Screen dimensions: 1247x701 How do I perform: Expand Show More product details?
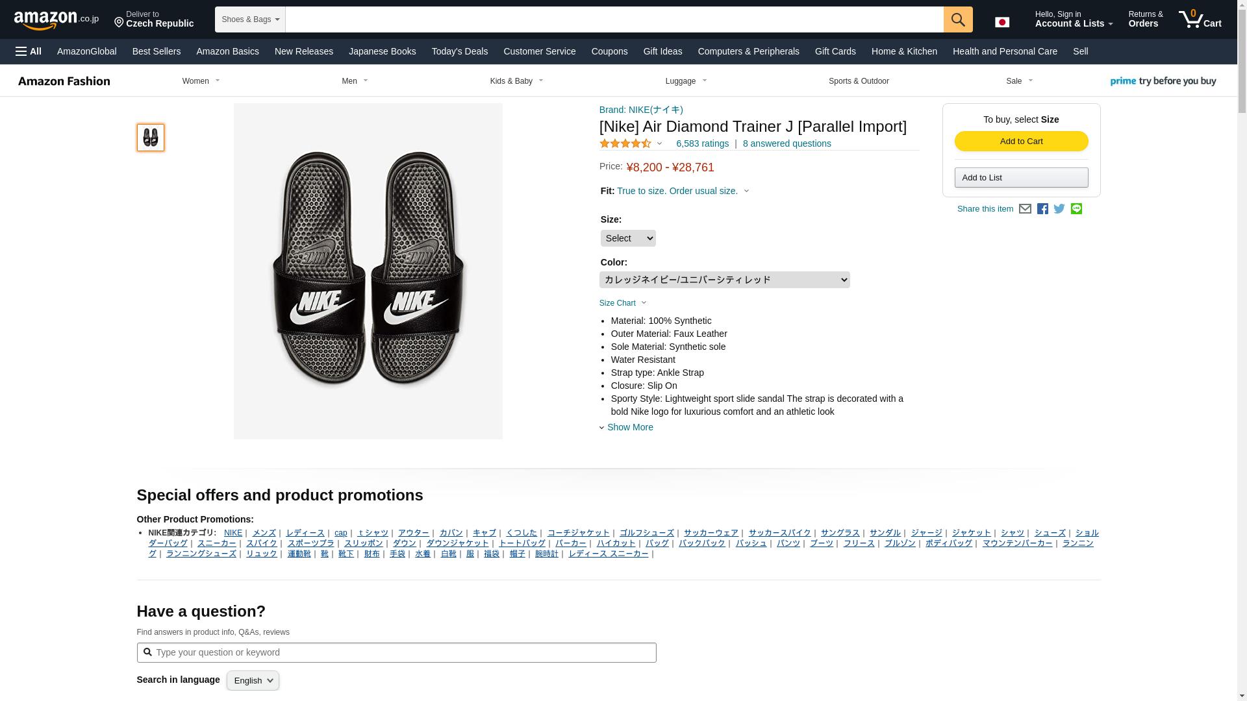(629, 427)
